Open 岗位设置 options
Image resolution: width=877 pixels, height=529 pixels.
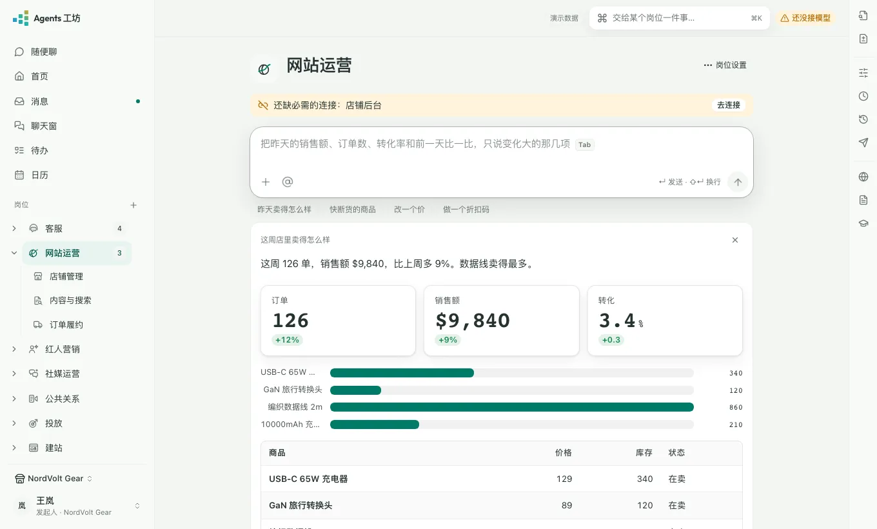tap(725, 65)
